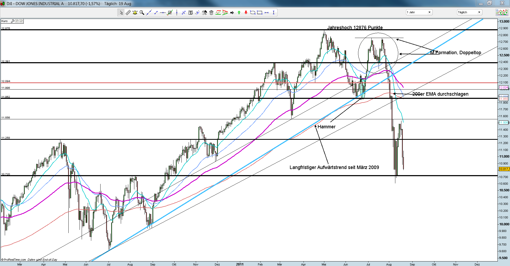The image size is (510, 266).
Task: Open the Kurs panel wrench settings
Action: pos(13,21)
